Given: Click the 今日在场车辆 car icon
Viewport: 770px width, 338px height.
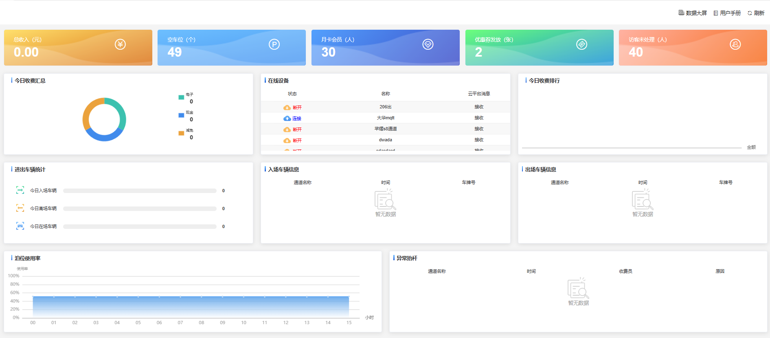Looking at the screenshot, I should [20, 226].
